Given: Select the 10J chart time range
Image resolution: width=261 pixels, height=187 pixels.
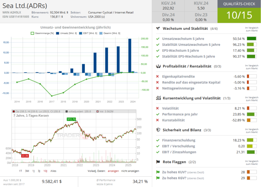Looking at the screenshot, I should 45,171.
